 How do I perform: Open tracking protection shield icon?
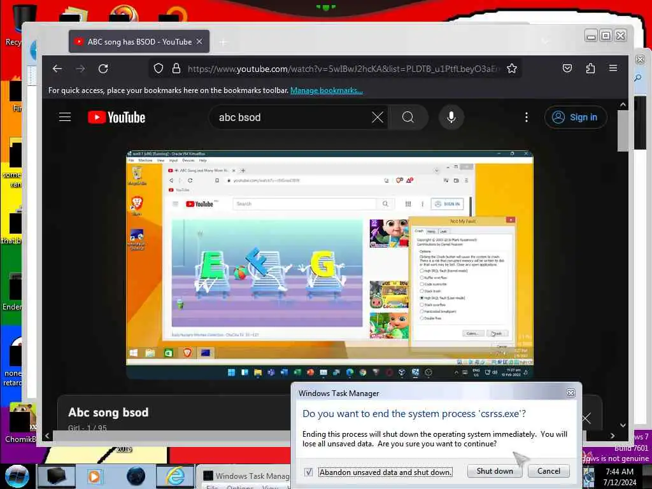coord(159,69)
